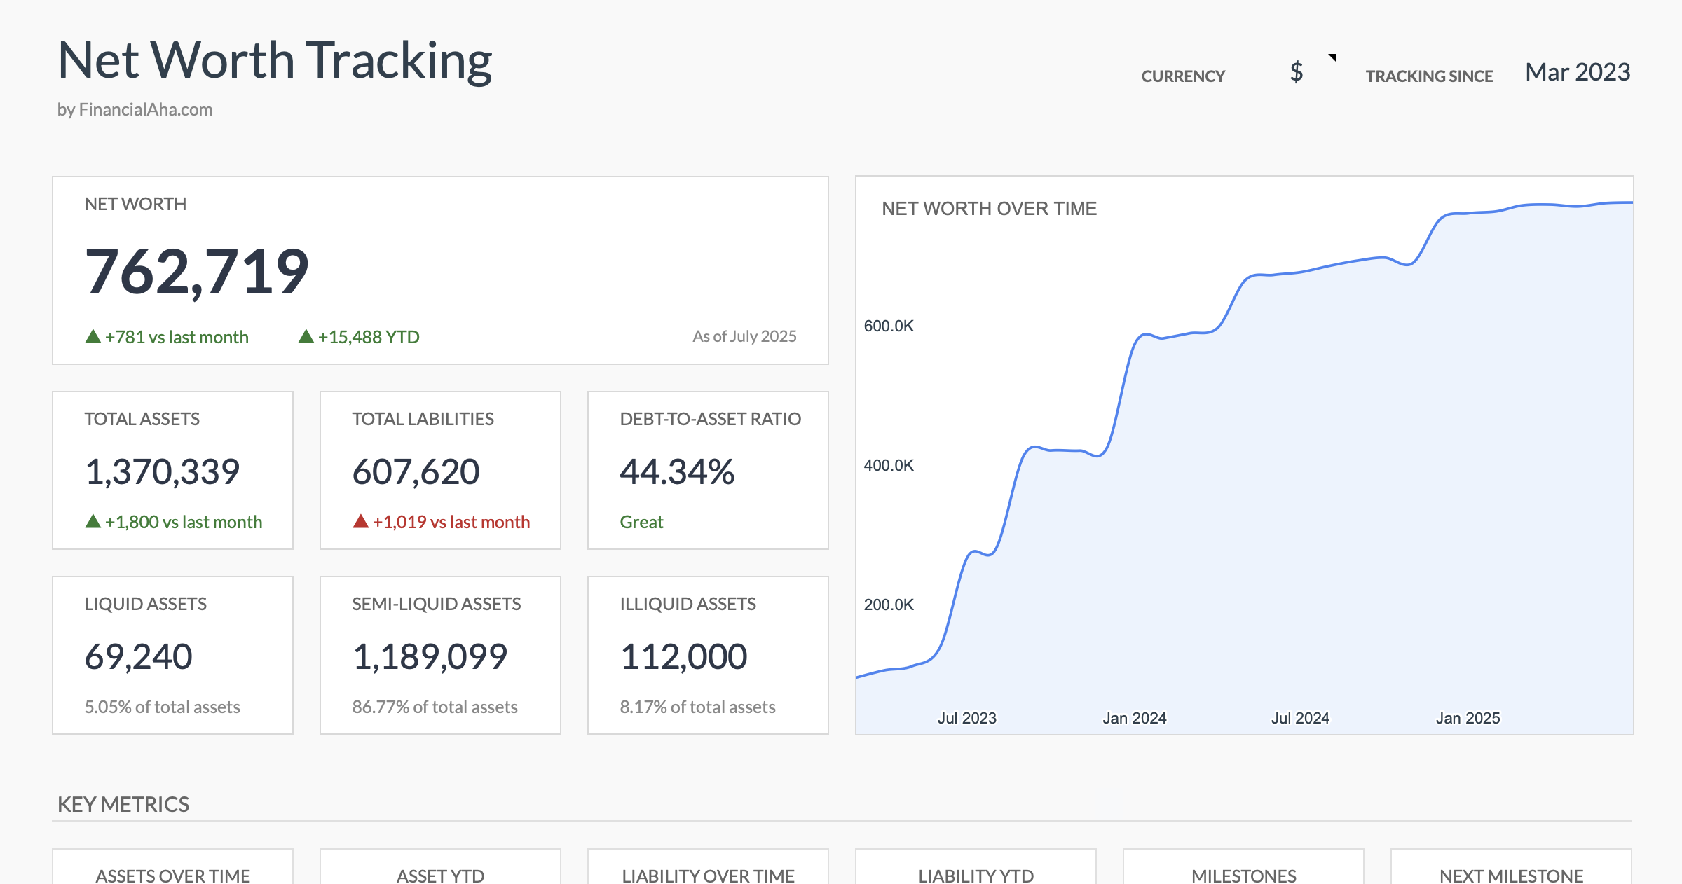1682x884 pixels.
Task: Select the Liability Over Time card
Action: click(x=708, y=875)
